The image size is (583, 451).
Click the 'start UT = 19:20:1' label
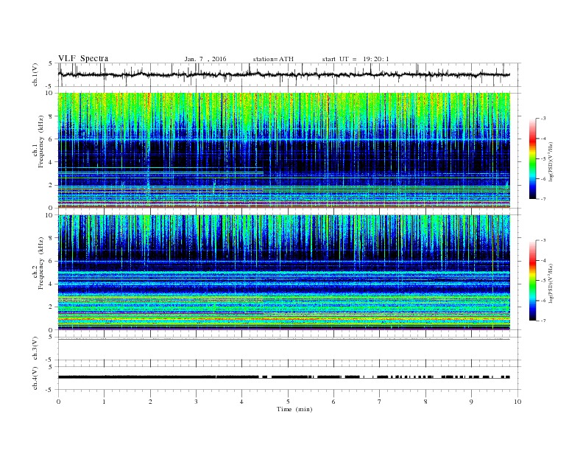(356, 59)
